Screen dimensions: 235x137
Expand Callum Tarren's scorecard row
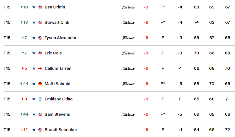coord(119,68)
